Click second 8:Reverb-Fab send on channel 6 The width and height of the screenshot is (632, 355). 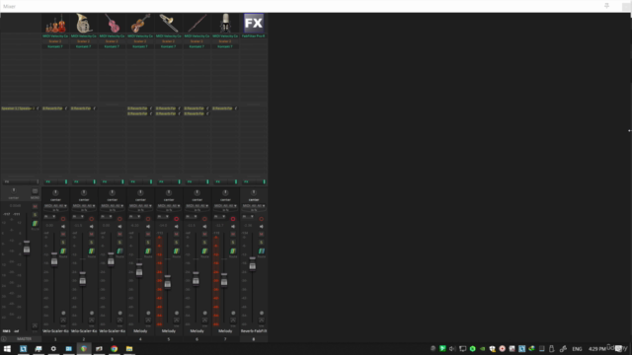pyautogui.click(x=194, y=114)
